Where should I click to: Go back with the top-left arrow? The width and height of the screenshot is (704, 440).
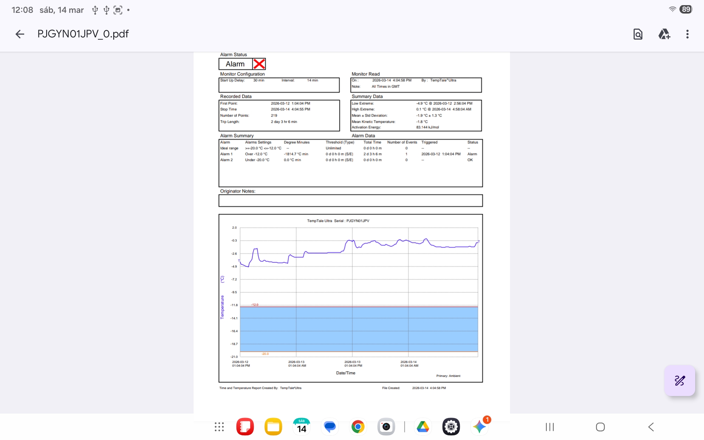[x=20, y=34]
